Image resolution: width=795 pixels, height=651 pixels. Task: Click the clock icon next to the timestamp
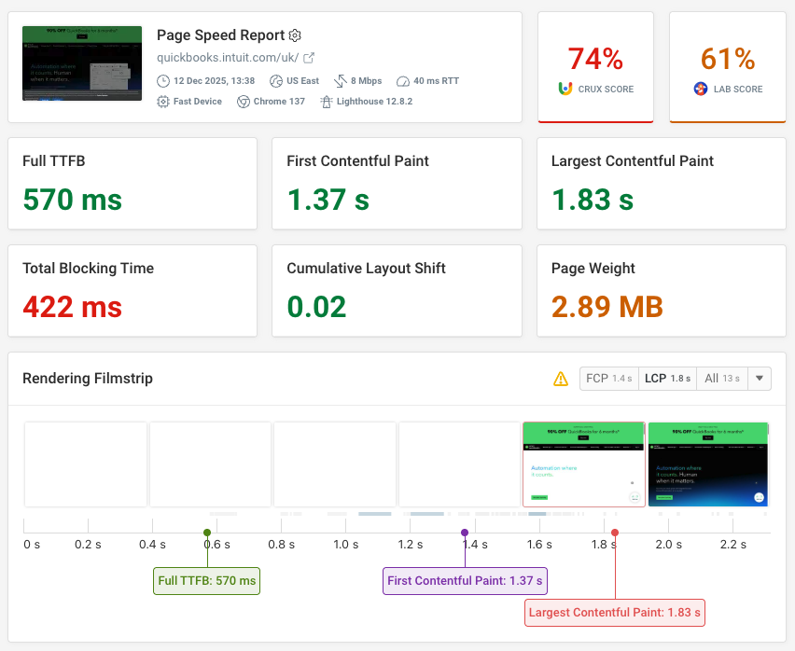coord(161,80)
